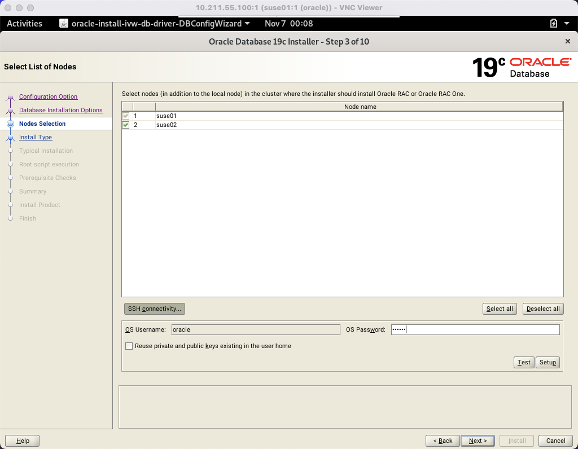Click Next to continue

click(x=478, y=441)
